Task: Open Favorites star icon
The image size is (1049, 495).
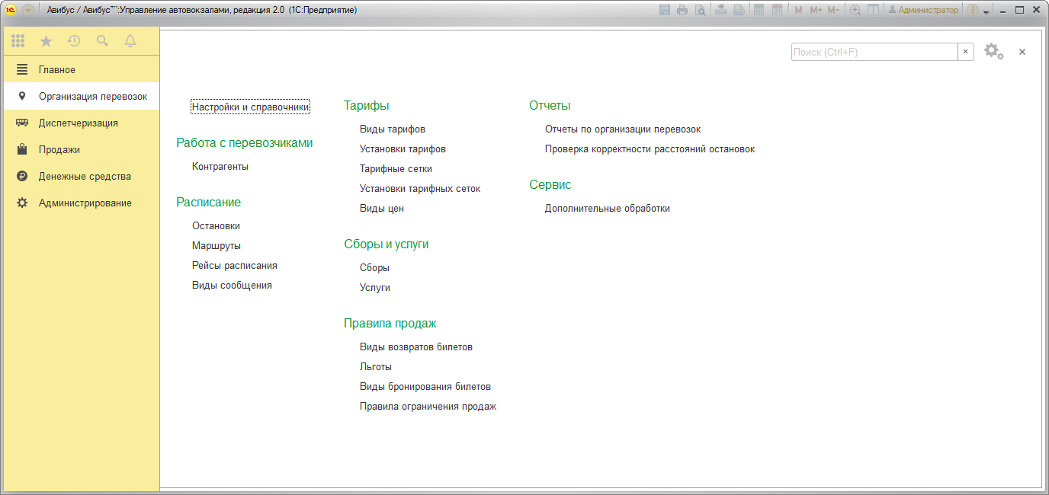Action: 46,41
